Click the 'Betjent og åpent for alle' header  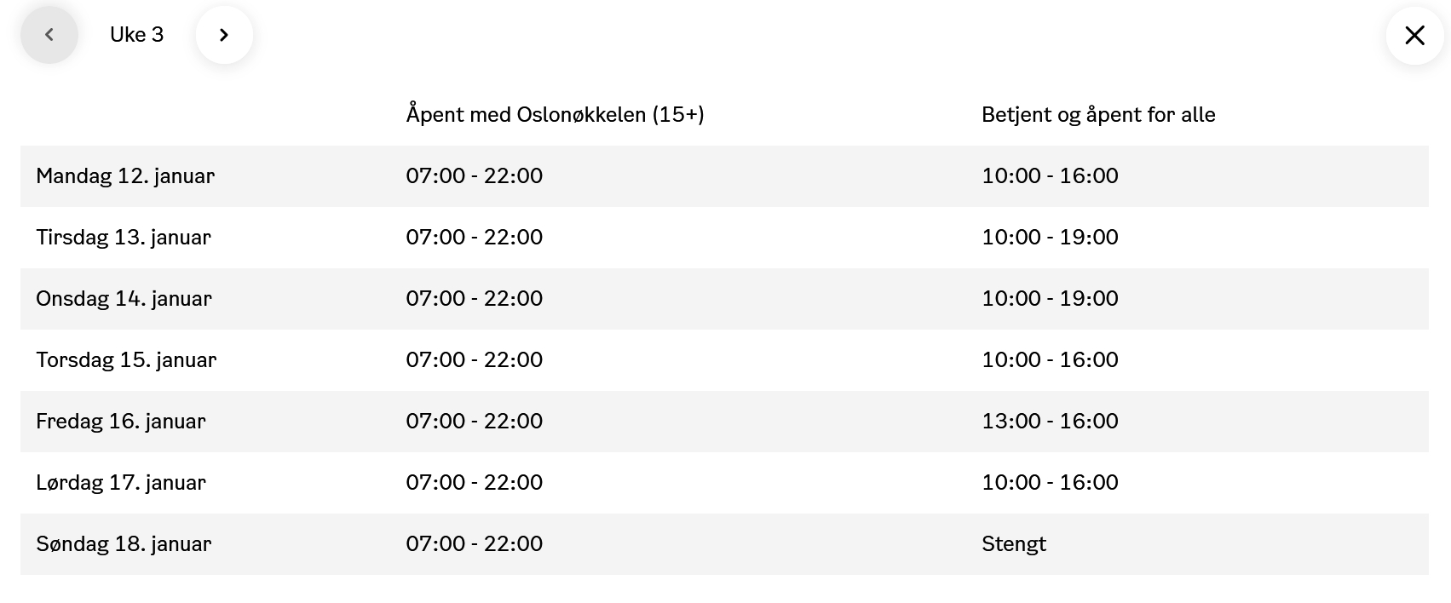click(x=1097, y=115)
